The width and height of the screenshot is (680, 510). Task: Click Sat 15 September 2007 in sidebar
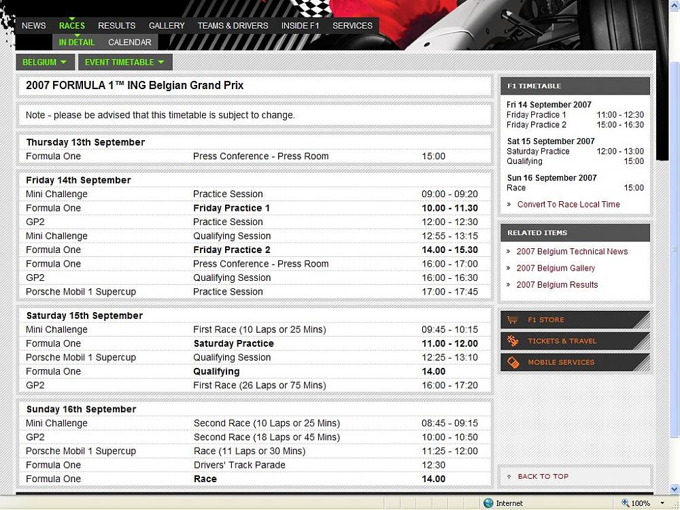551,141
